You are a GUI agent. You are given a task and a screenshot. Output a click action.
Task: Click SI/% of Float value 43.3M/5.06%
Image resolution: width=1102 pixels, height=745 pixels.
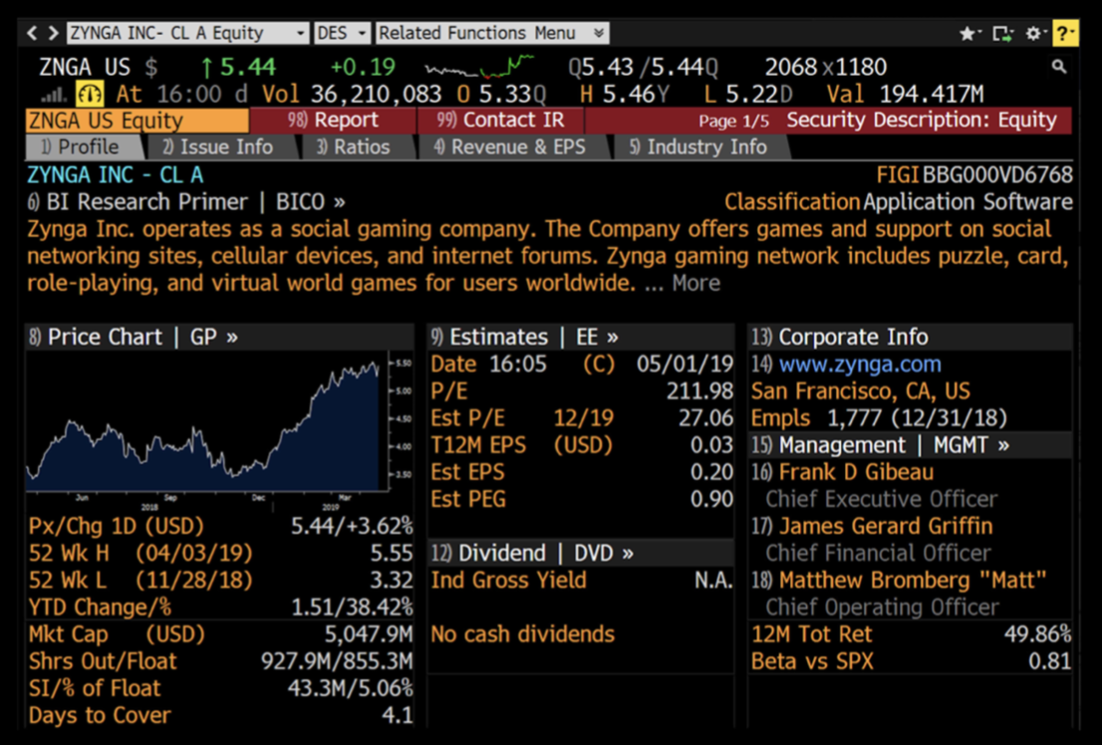[350, 689]
